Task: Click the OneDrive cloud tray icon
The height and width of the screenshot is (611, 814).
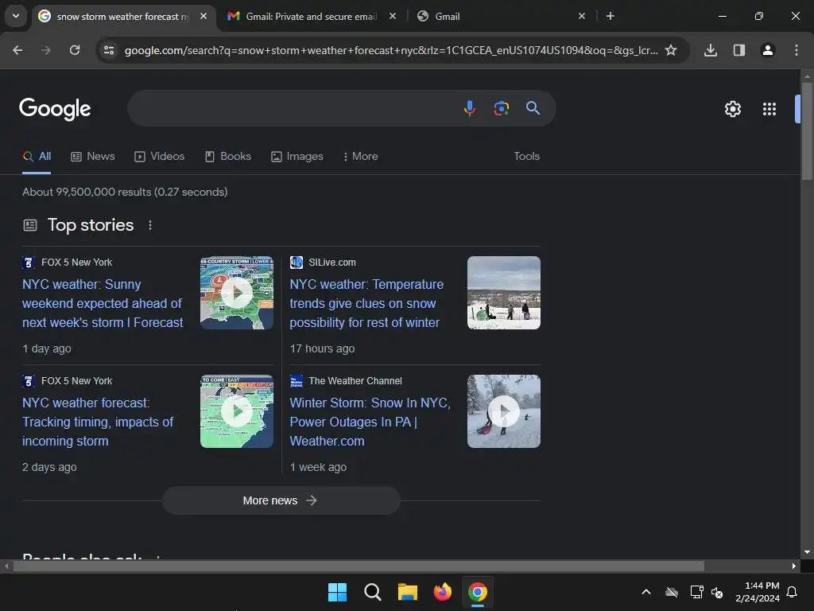Action: click(x=672, y=592)
